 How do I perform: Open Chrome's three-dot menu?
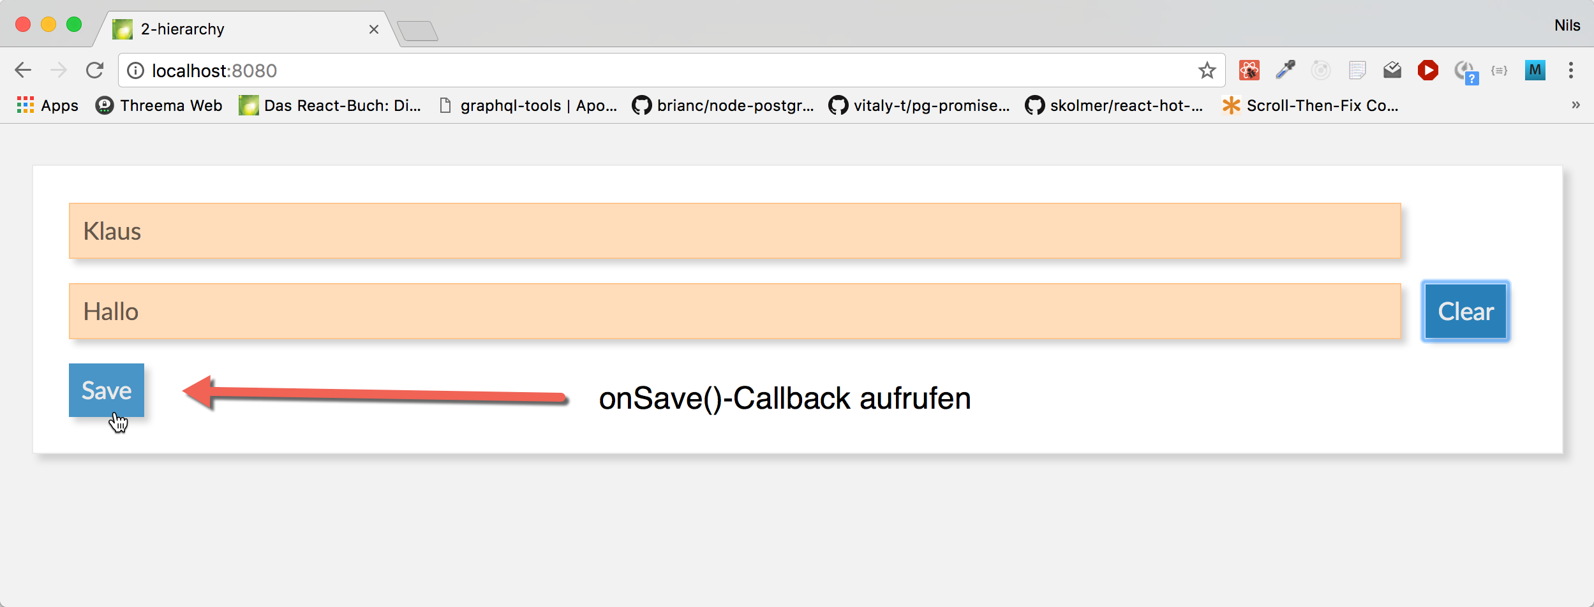pos(1571,70)
